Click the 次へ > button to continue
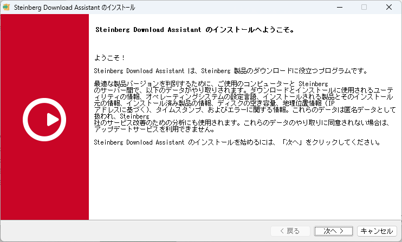 [334, 231]
